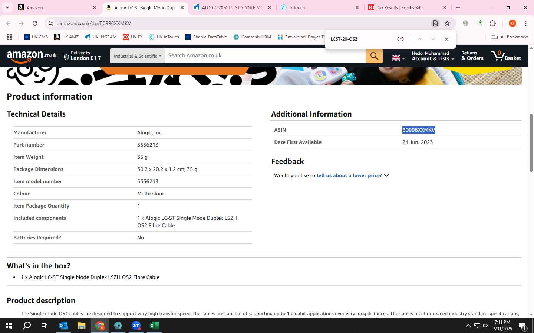Image resolution: width=534 pixels, height=333 pixels.
Task: Open the Chrome profile avatar
Action: point(512,23)
